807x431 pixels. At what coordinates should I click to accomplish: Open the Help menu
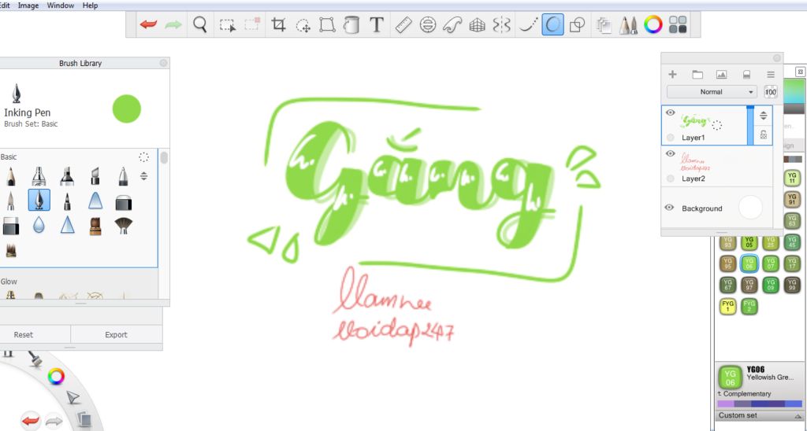[x=90, y=6]
